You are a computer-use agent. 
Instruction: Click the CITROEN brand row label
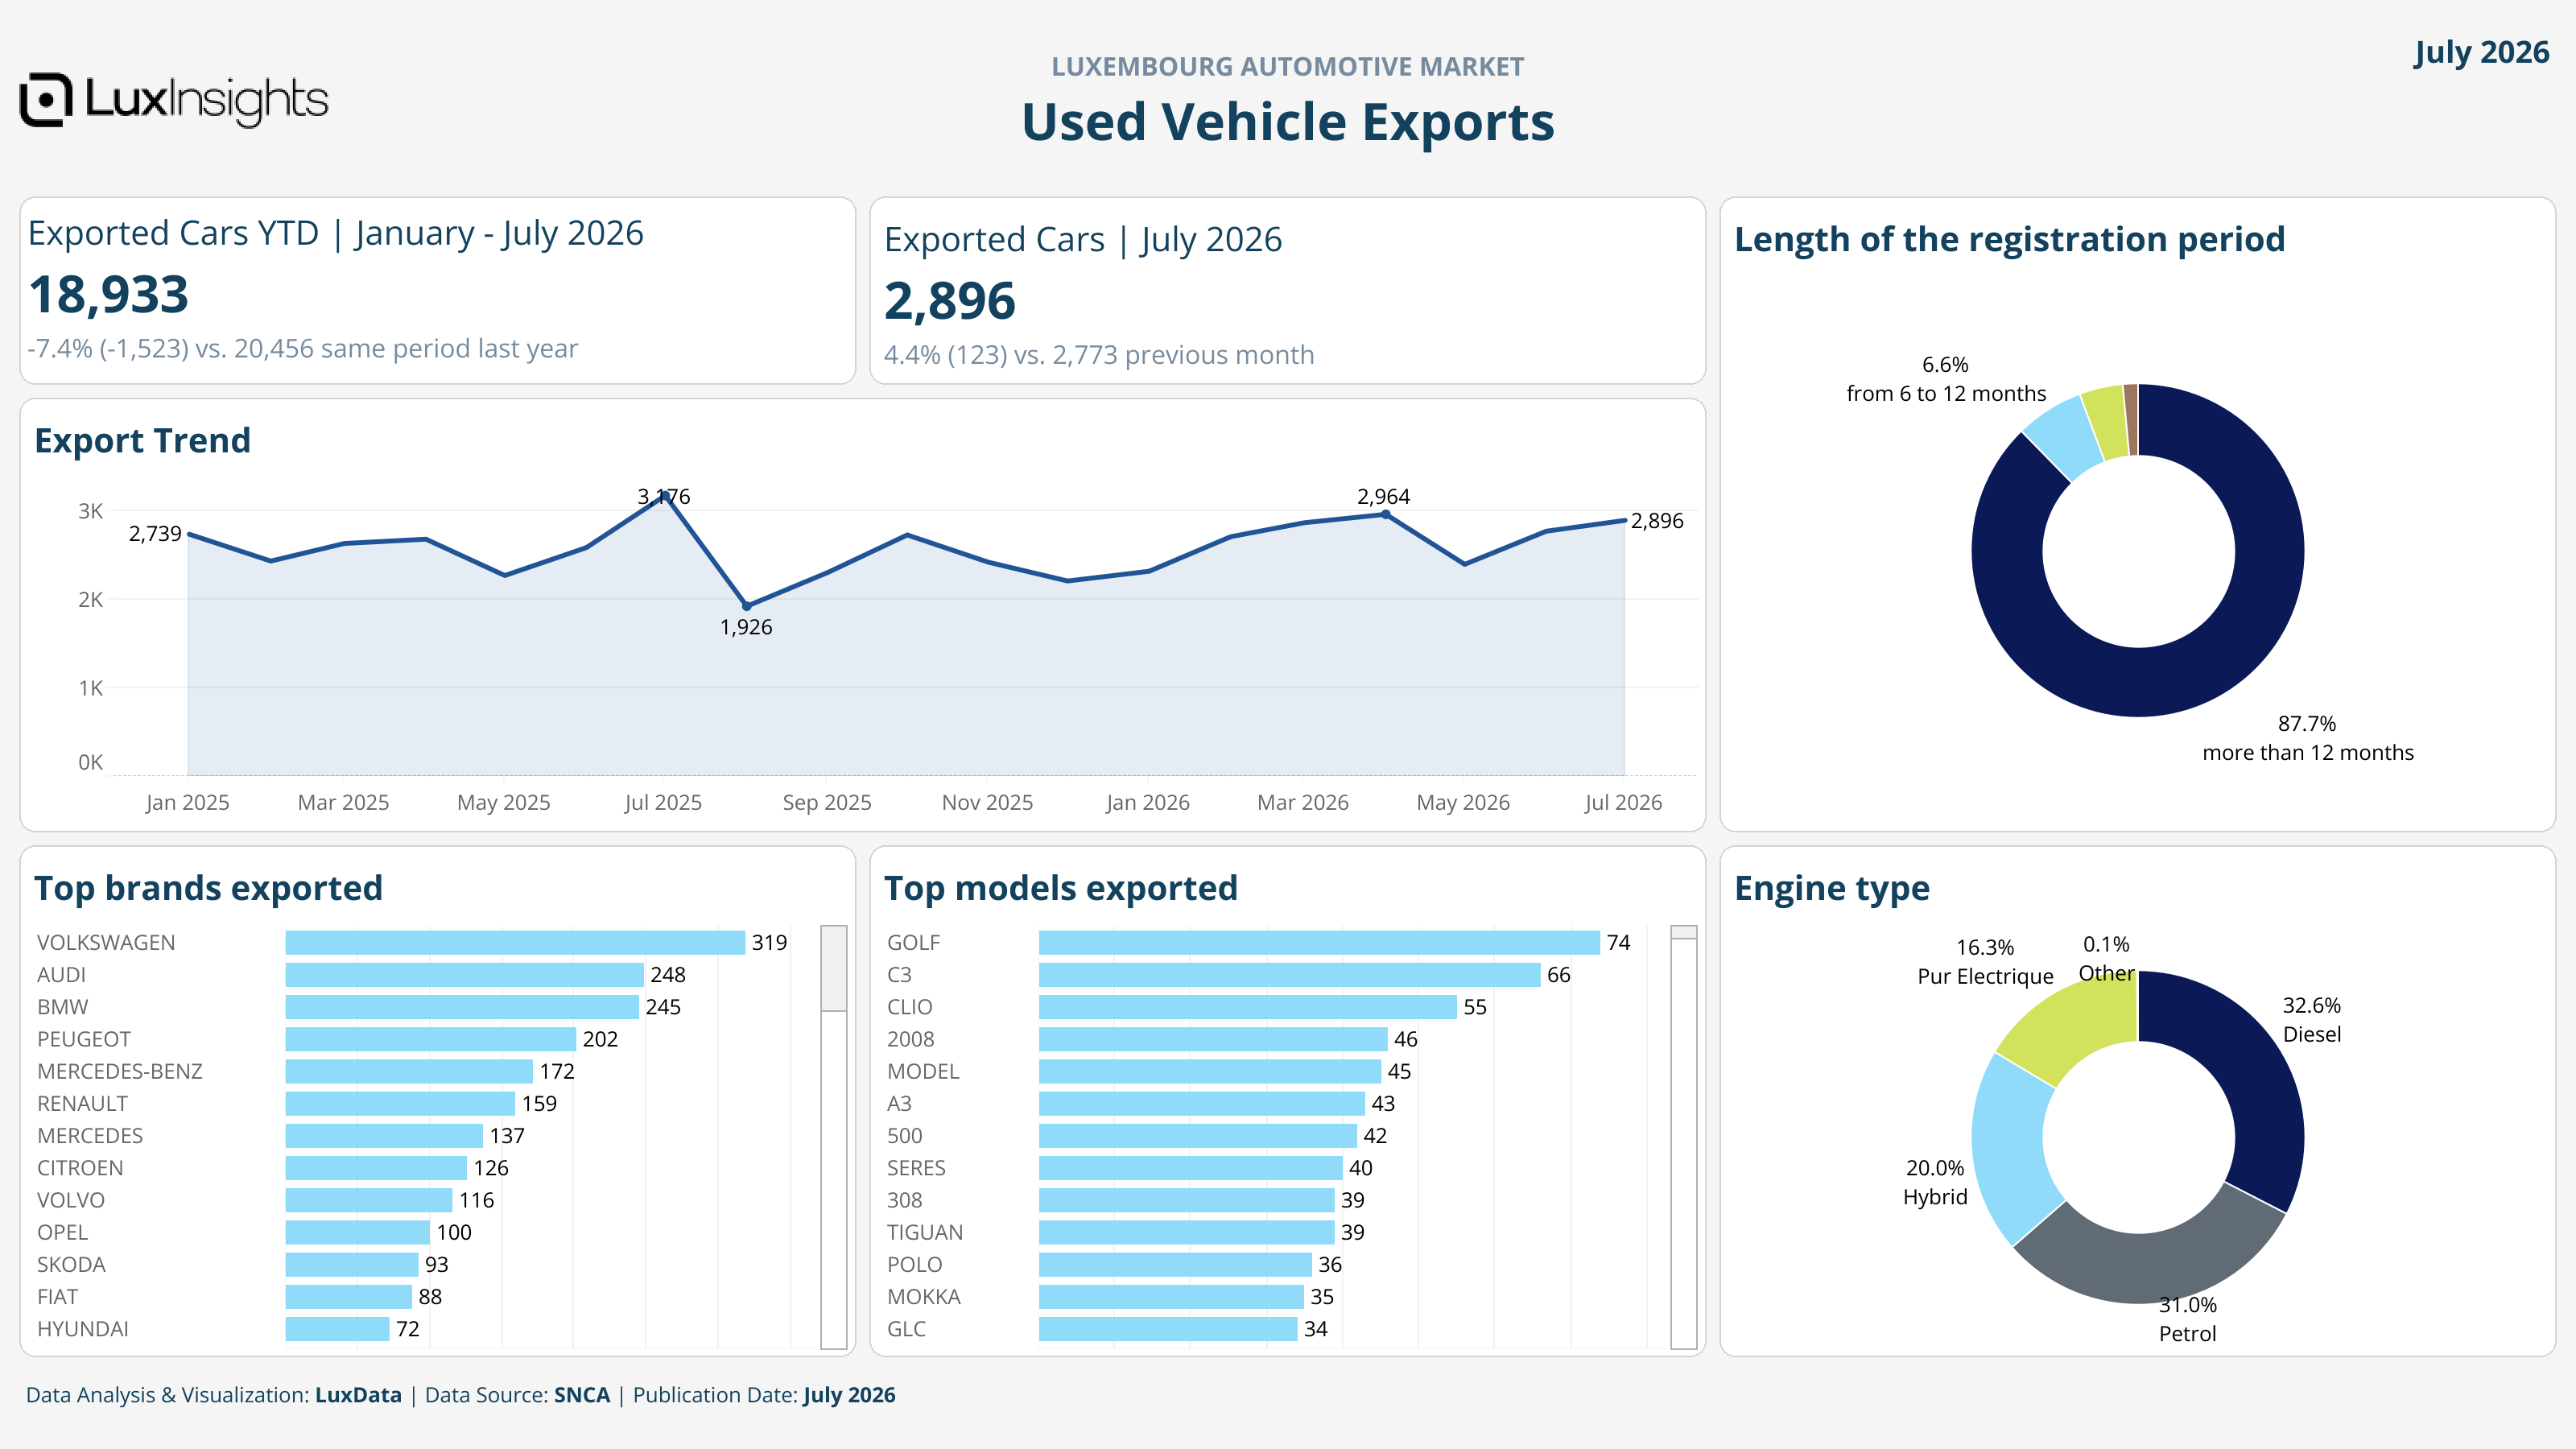[80, 1168]
